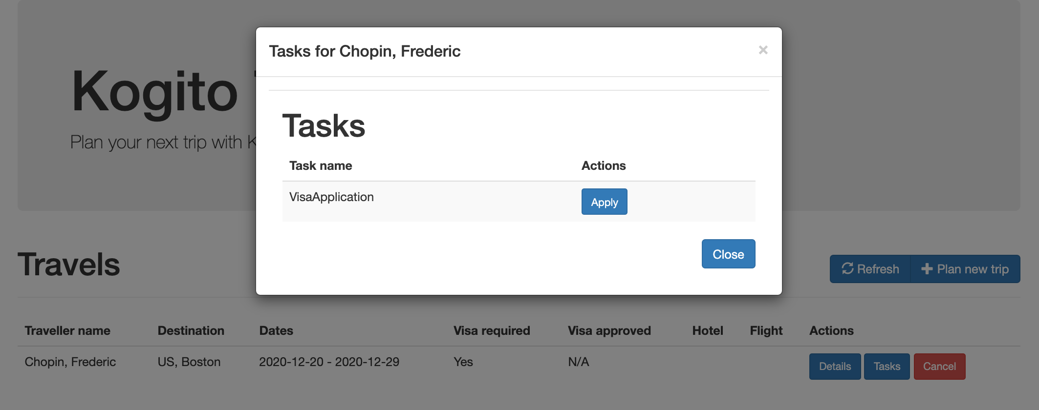The width and height of the screenshot is (1039, 410).
Task: Click Apply for the VisaApplication task
Action: [604, 202]
